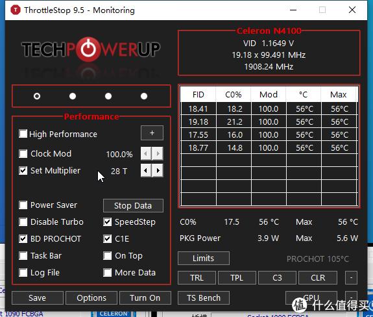Click the FID cell reading 17.55
Viewport: 373px width, 317px height.
click(x=198, y=135)
